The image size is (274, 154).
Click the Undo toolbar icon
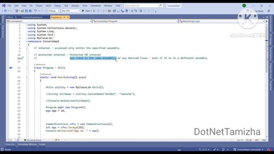tap(36, 11)
